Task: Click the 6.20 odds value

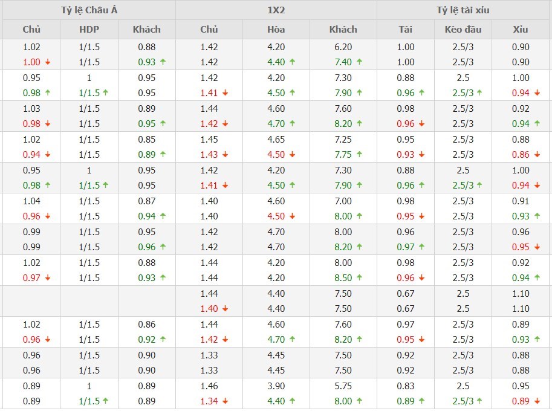Action: coord(343,47)
